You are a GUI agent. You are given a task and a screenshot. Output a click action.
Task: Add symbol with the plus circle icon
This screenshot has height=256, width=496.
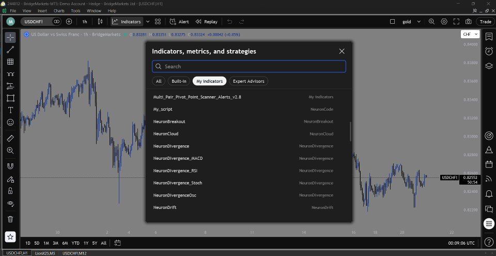click(x=69, y=22)
